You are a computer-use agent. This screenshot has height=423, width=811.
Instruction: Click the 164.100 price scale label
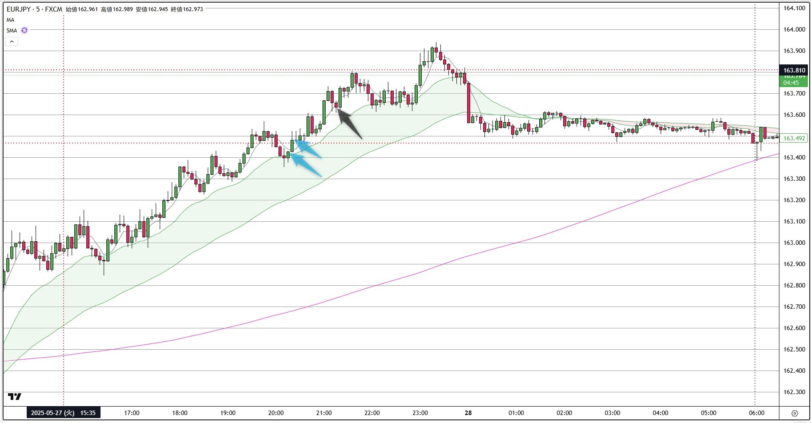point(794,8)
